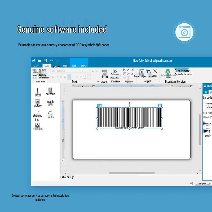The width and height of the screenshot is (212, 212).
Task: Click the Open folder icon in title bar
Action: 39,61
